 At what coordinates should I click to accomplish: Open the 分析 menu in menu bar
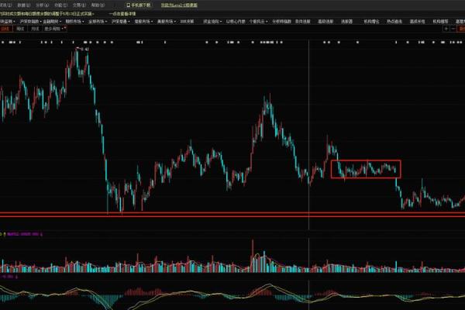coord(40,5)
